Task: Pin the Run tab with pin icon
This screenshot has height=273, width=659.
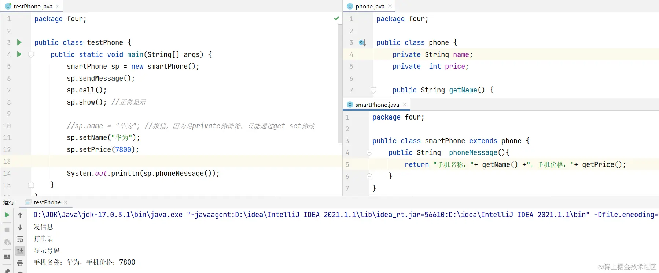Action: [7, 271]
